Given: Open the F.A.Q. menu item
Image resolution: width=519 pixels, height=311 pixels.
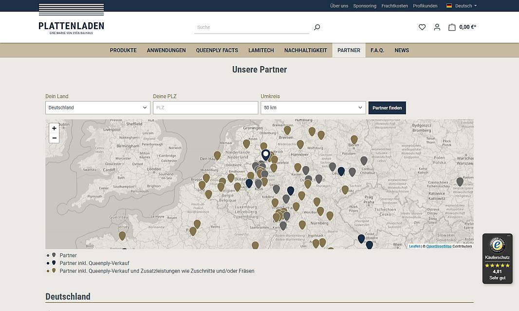Looking at the screenshot, I should 377,50.
